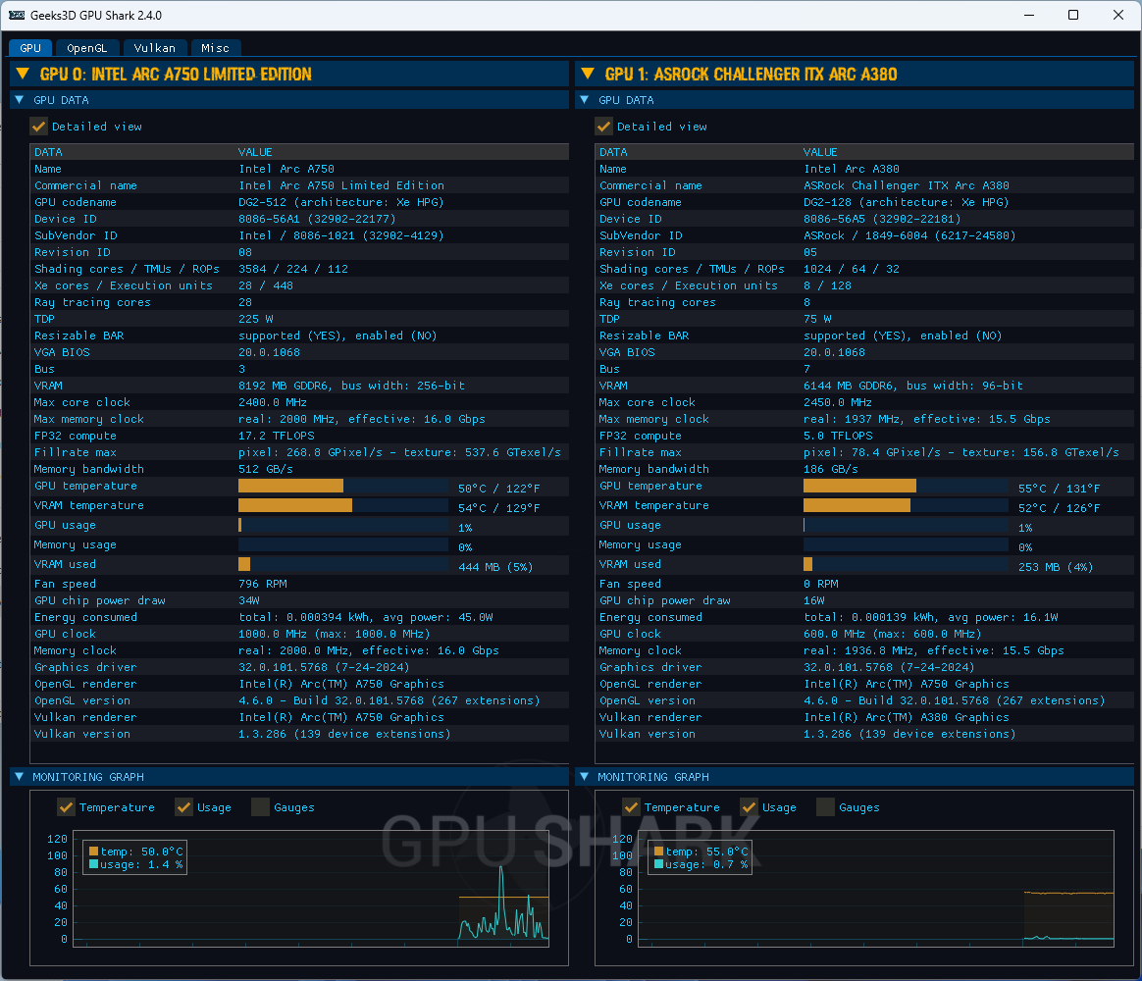Image resolution: width=1142 pixels, height=981 pixels.
Task: Click the DATA column header for GPU 0
Action: coord(48,152)
